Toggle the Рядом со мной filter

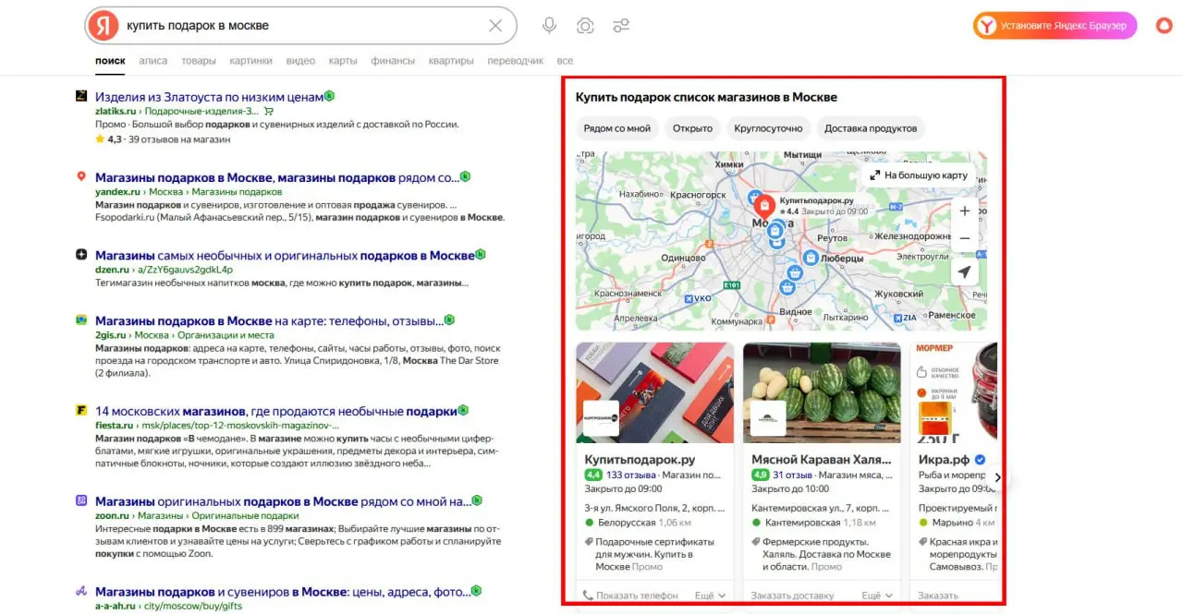[616, 128]
